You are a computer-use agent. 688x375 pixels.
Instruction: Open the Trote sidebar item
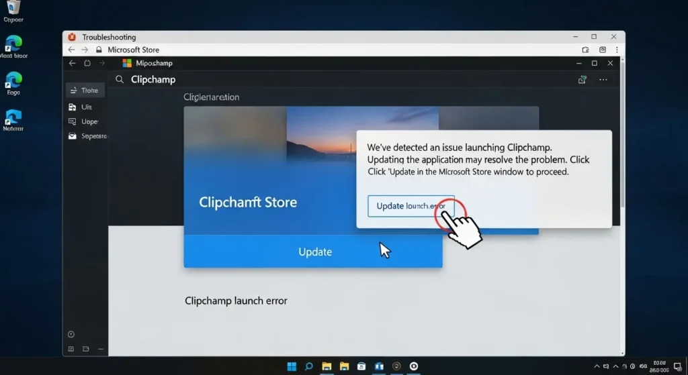[85, 91]
